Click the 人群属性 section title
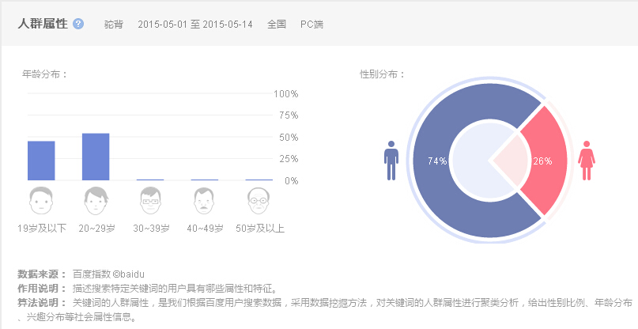Screen dimensions: 638x329 click(x=42, y=24)
